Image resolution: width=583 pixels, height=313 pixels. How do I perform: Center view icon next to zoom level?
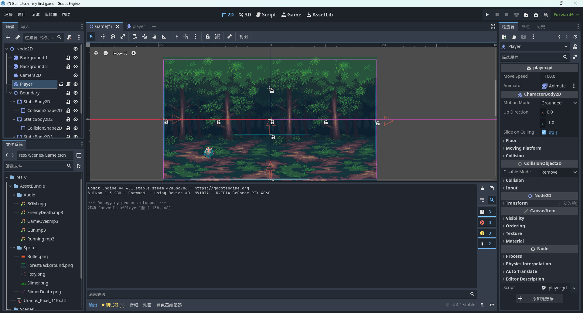pyautogui.click(x=96, y=53)
